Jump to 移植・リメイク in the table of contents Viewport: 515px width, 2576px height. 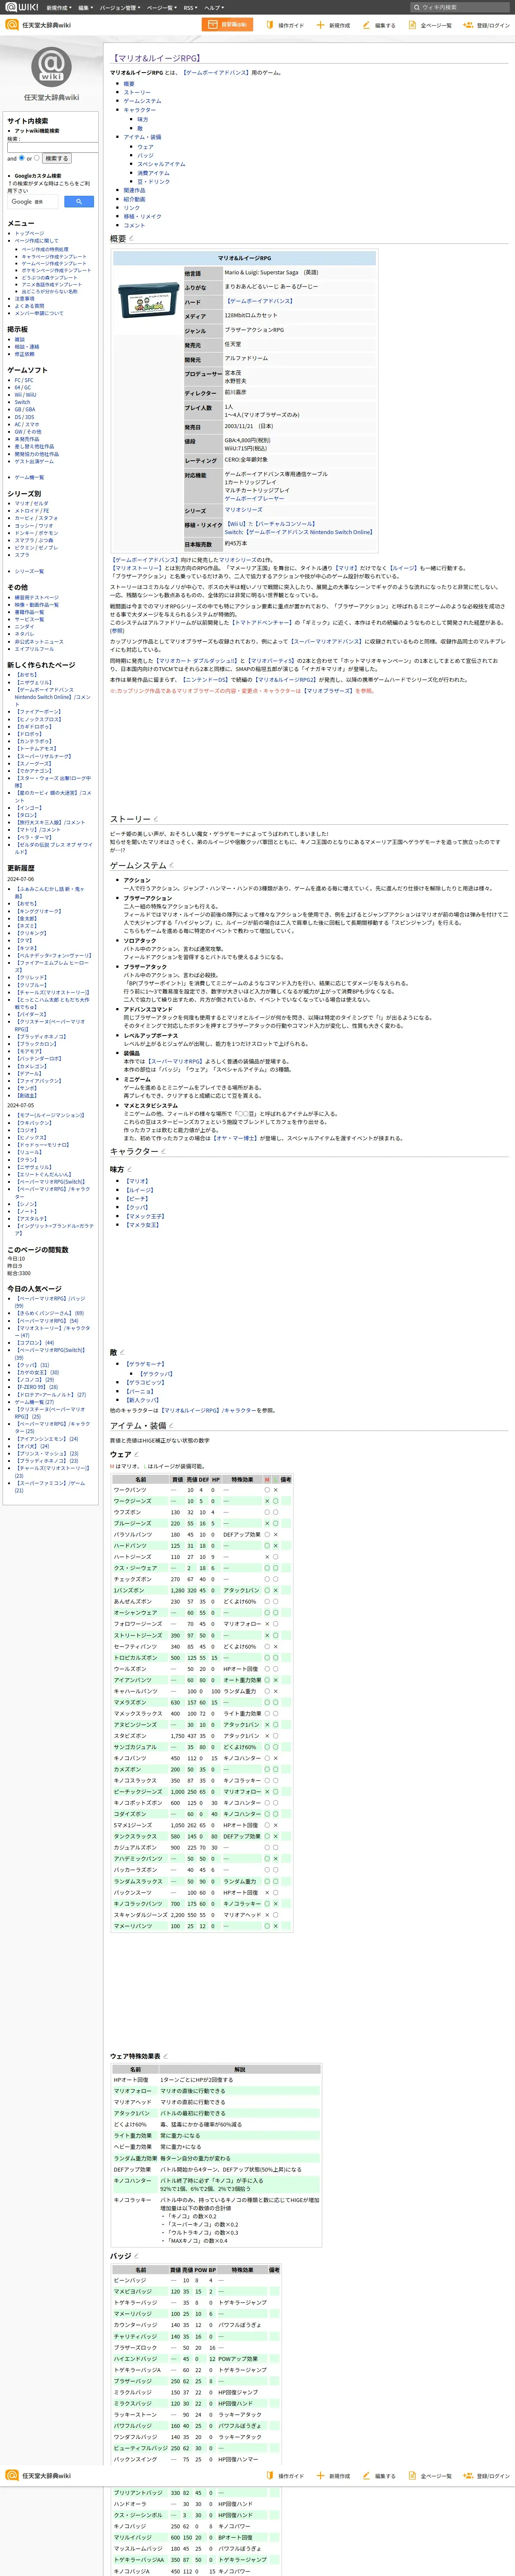142,216
